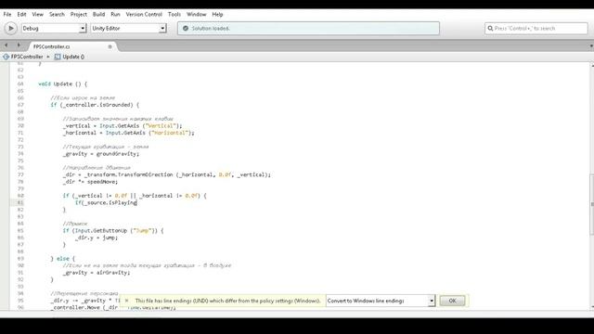Viewport: 594px width, 334px height.
Task: Open the Unity Editor target dropdown
Action: pyautogui.click(x=128, y=29)
